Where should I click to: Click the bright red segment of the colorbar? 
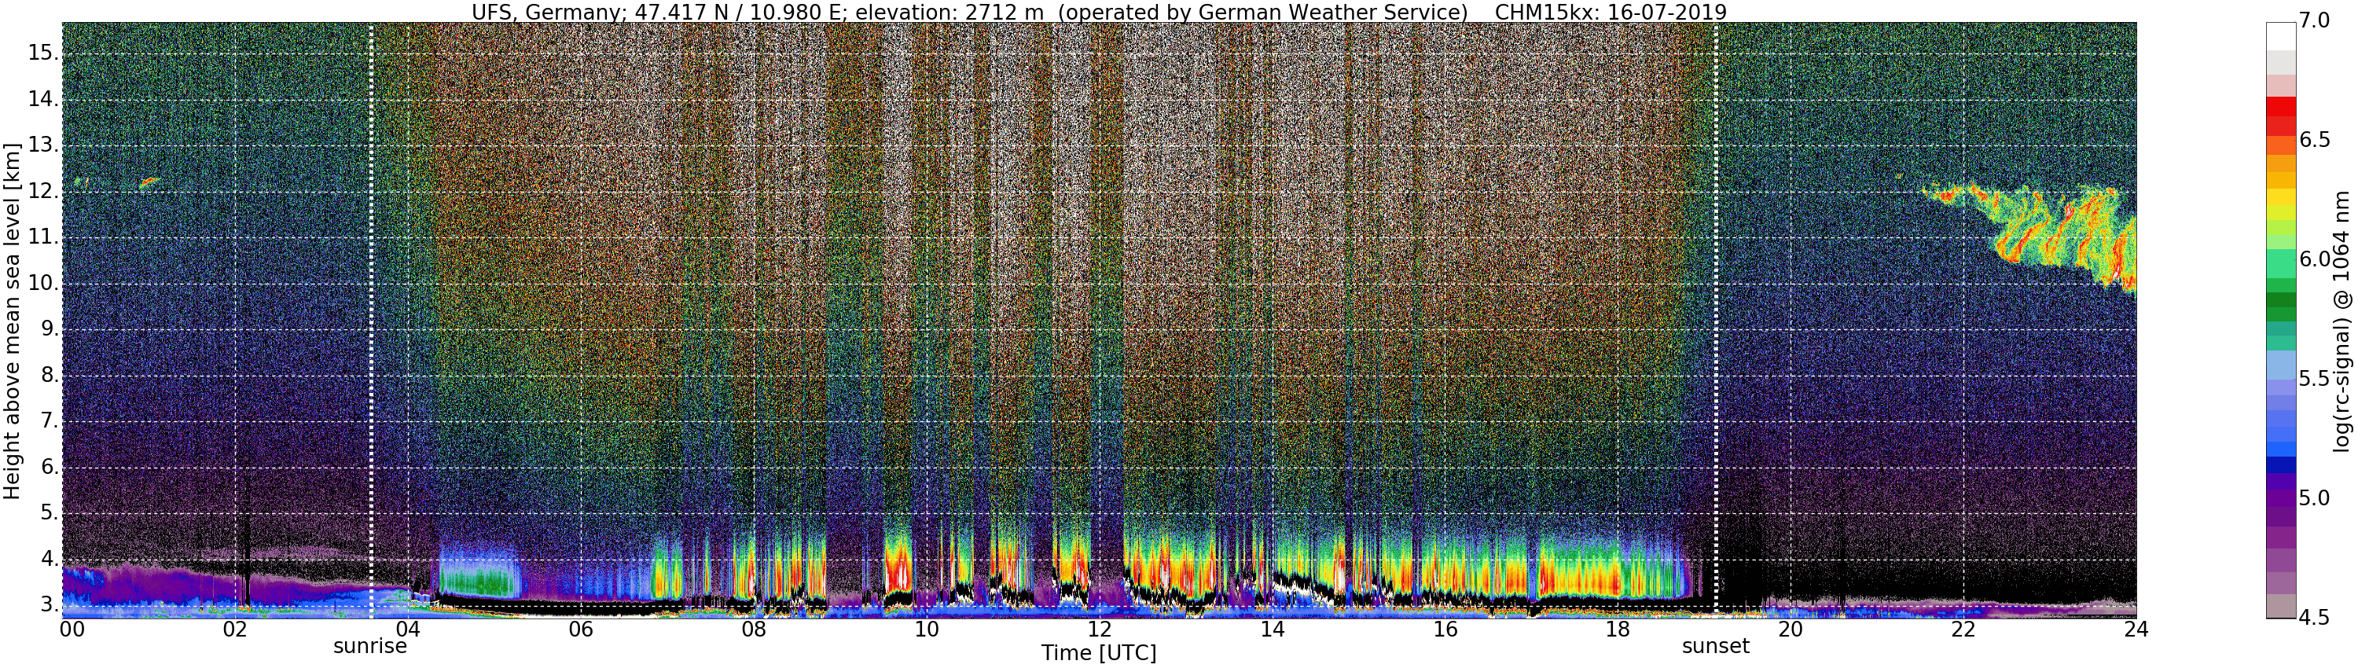(x=2281, y=107)
